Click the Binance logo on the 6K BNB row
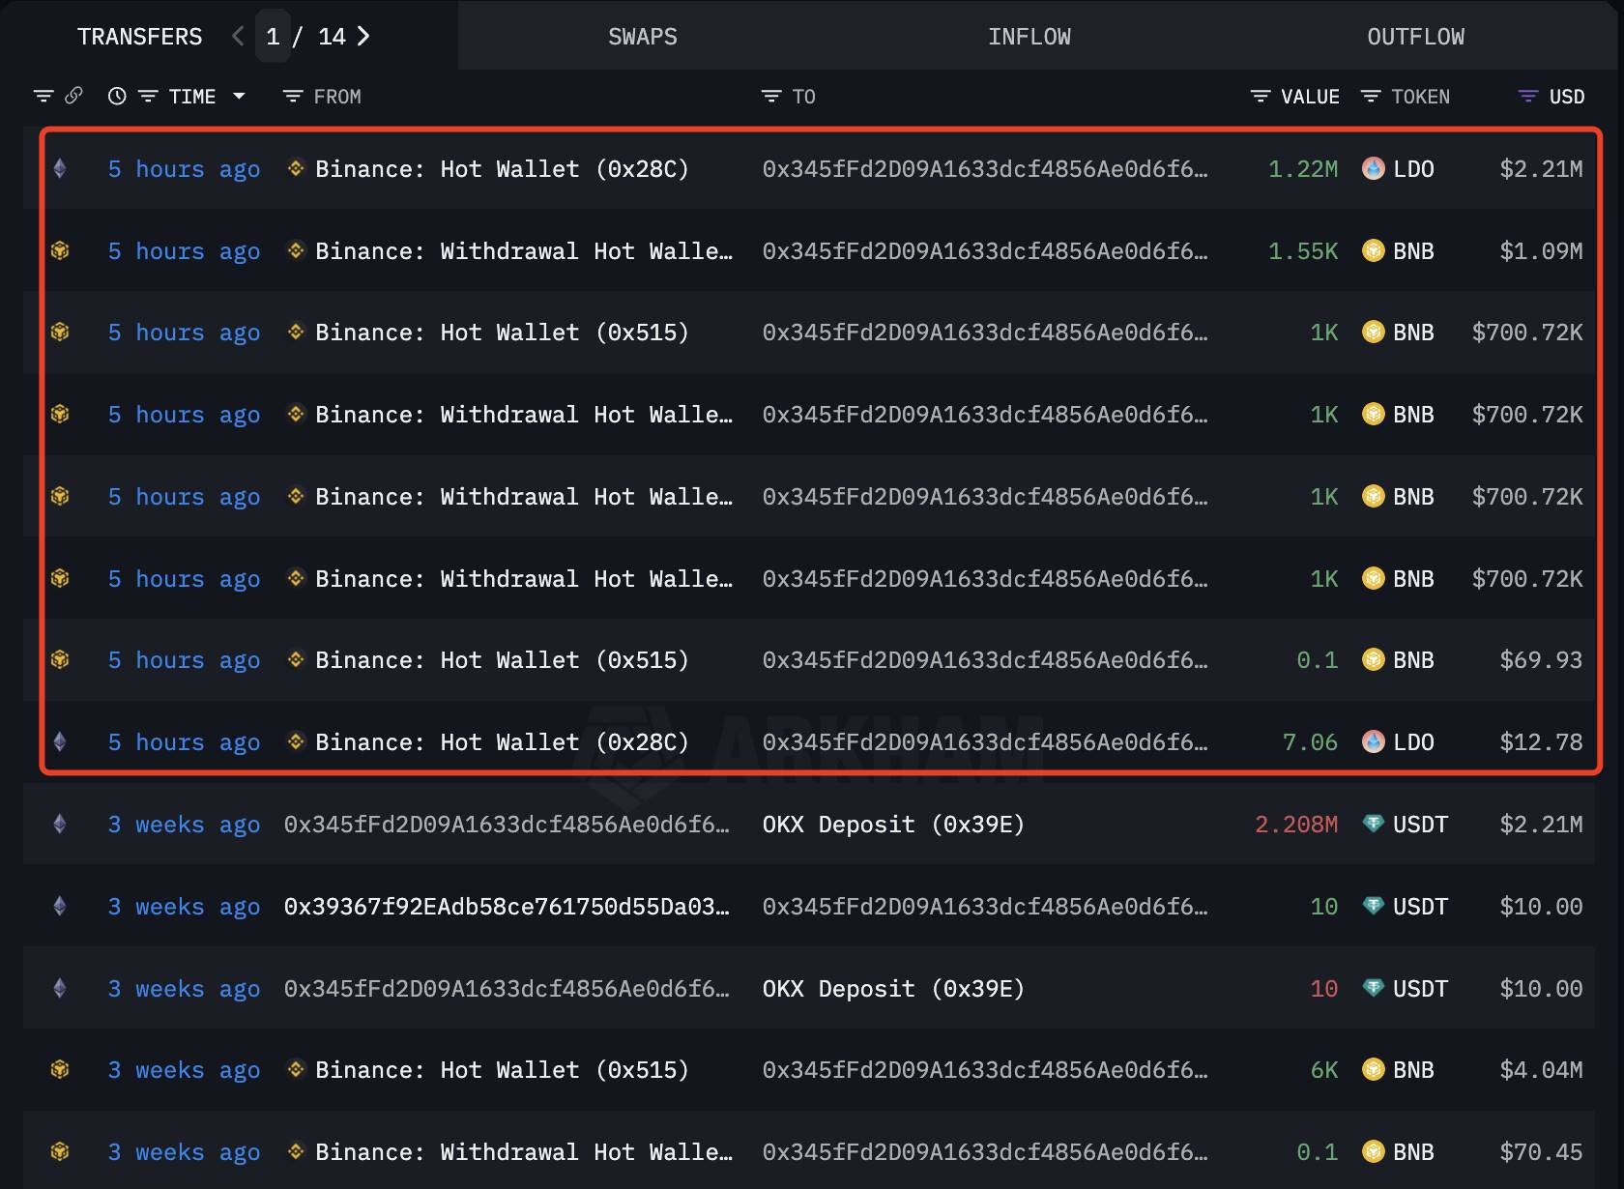 [296, 1069]
